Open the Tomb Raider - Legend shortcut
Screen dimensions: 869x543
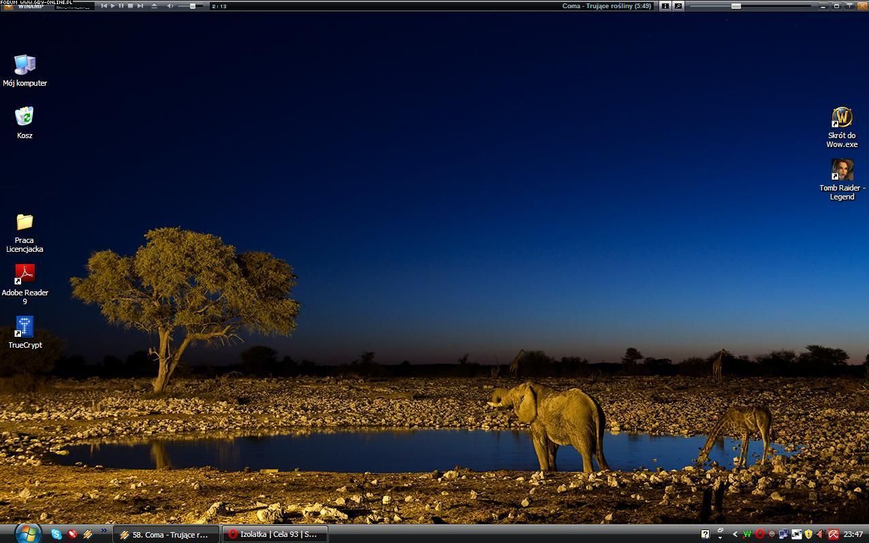tap(842, 170)
